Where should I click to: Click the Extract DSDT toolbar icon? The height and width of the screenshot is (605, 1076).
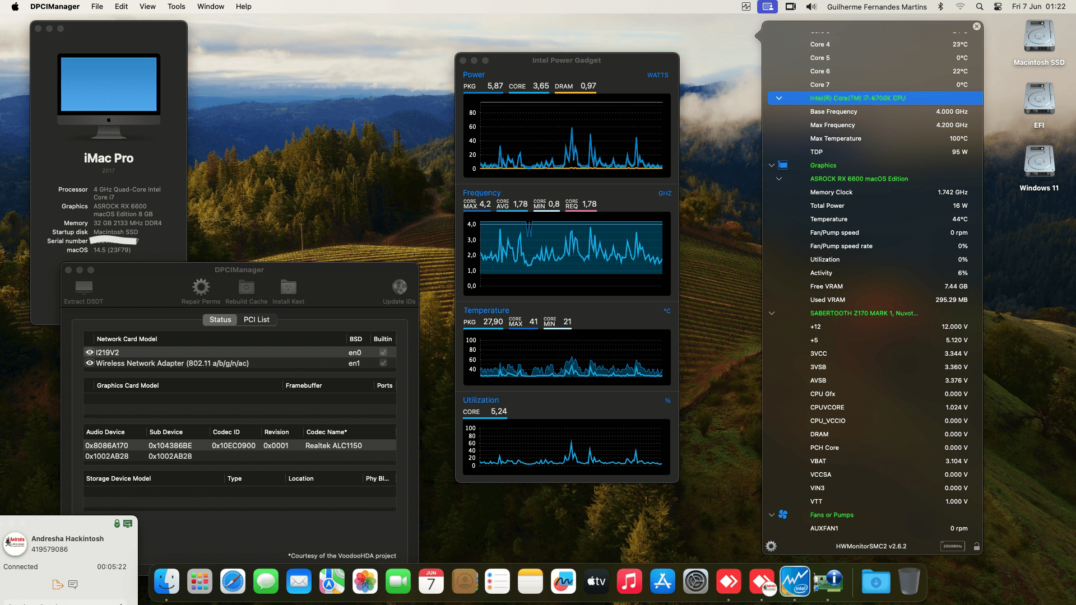pyautogui.click(x=83, y=287)
